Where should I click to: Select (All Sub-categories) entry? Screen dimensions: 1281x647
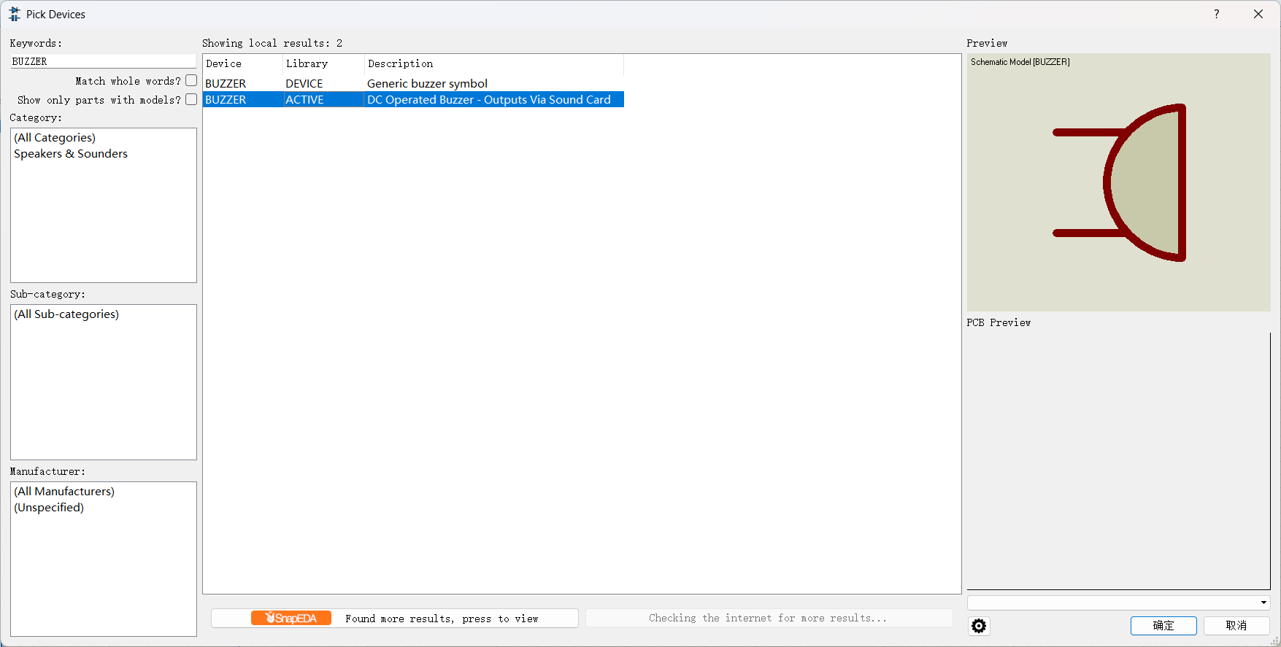(66, 314)
